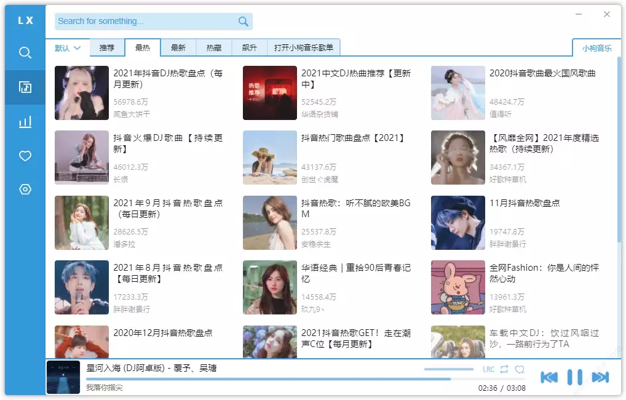Open the 11月抖音热歌盘点 playlist thumbnail
Viewport: 626px width, 400px height.
(458, 223)
